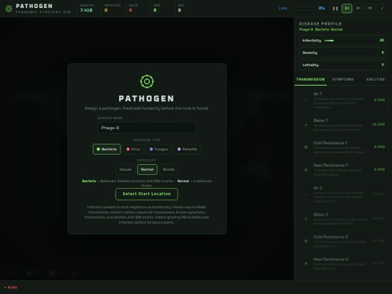This screenshot has width=392, height=294.
Task: Switch to the Abilities tab
Action: pyautogui.click(x=375, y=80)
